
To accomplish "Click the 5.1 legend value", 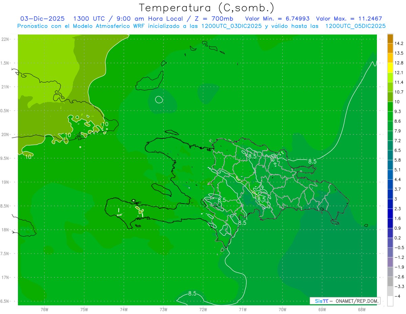I will click(398, 170).
